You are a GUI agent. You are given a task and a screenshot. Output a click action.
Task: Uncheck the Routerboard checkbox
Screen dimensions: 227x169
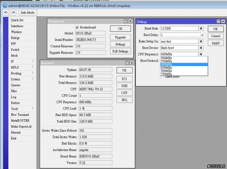point(77,28)
